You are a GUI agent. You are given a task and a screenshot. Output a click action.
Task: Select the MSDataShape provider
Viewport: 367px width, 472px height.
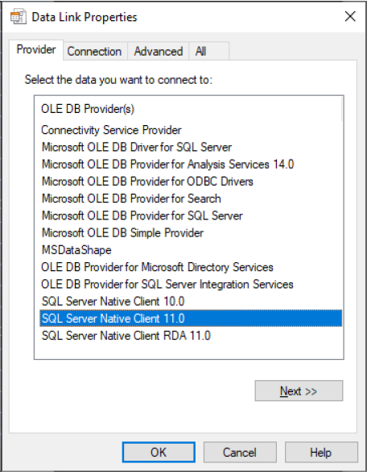coord(191,250)
